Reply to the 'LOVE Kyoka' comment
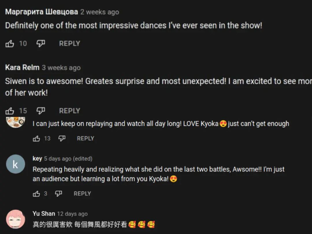The image size is (312, 234). tap(86, 139)
